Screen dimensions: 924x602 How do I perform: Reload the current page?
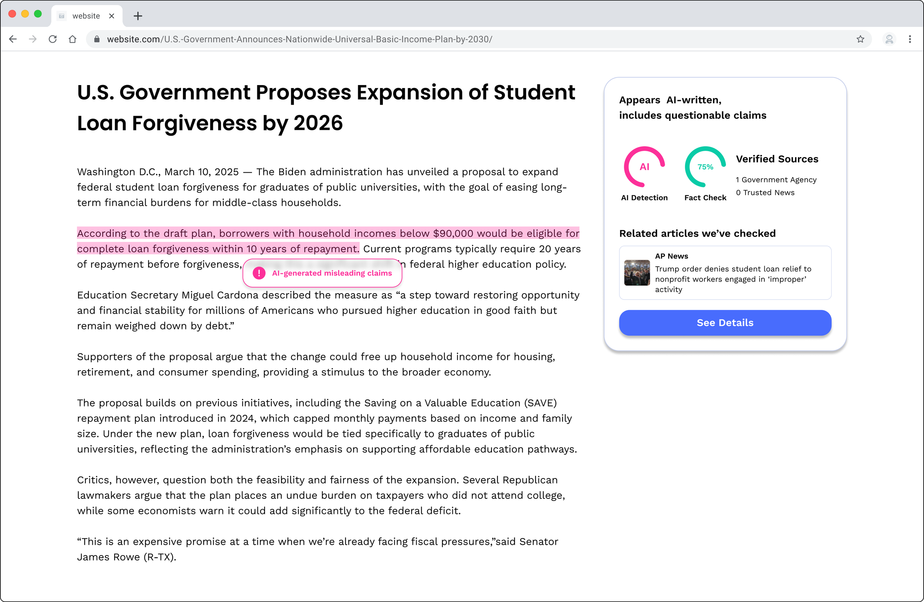[x=53, y=39]
